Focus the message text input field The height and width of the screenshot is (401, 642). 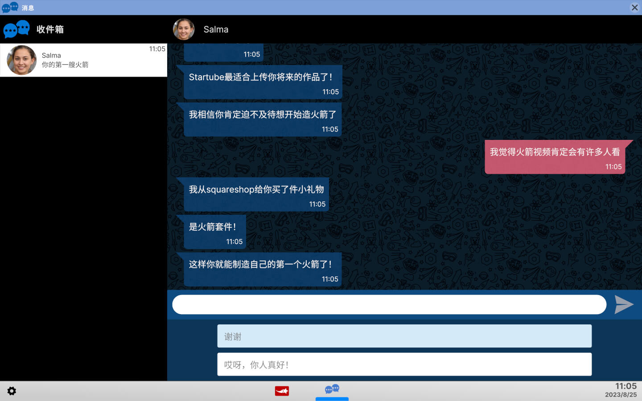pos(389,305)
